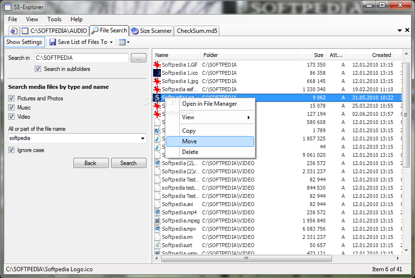
Task: Sort by the Name column header
Action: (176, 55)
